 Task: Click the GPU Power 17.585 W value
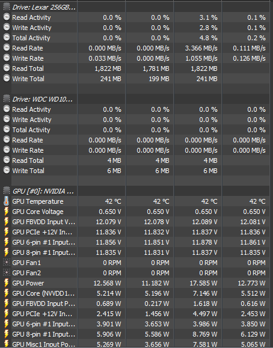(x=203, y=283)
